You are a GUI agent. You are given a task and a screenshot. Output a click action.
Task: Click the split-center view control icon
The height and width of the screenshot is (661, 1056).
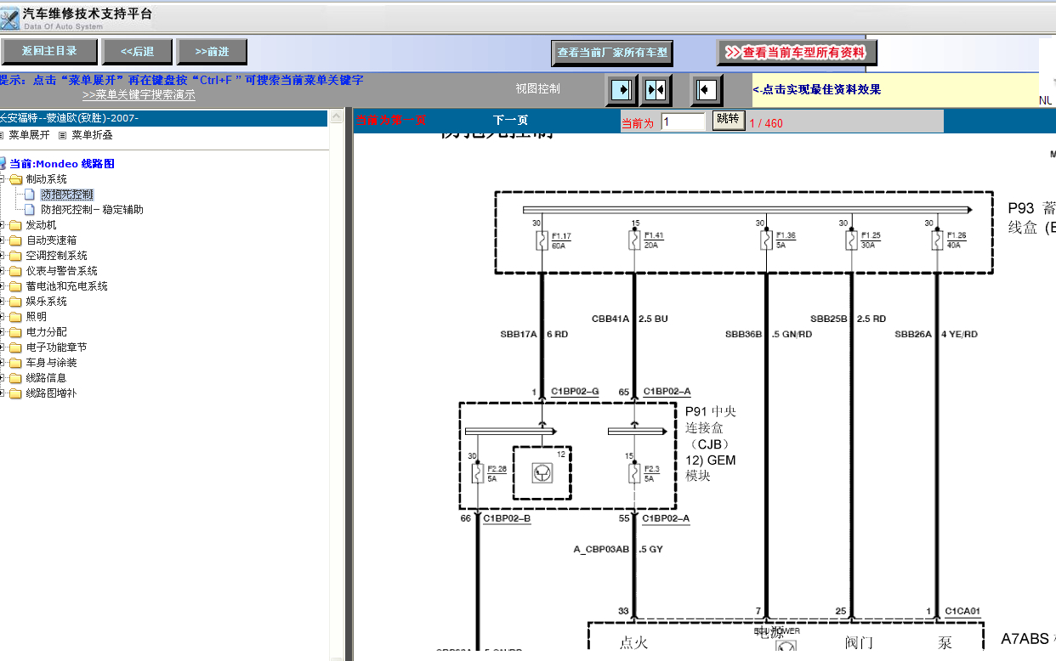tap(655, 89)
